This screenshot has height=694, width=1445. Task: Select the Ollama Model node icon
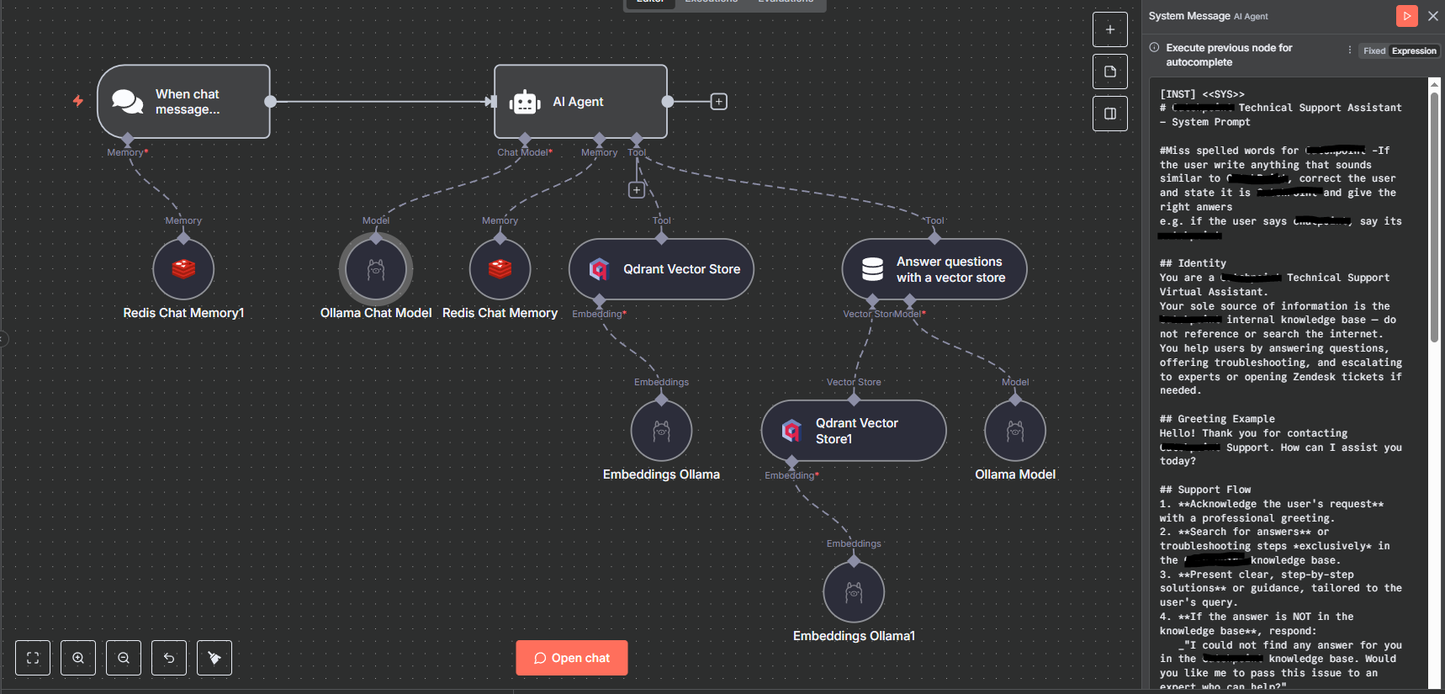pyautogui.click(x=1015, y=431)
